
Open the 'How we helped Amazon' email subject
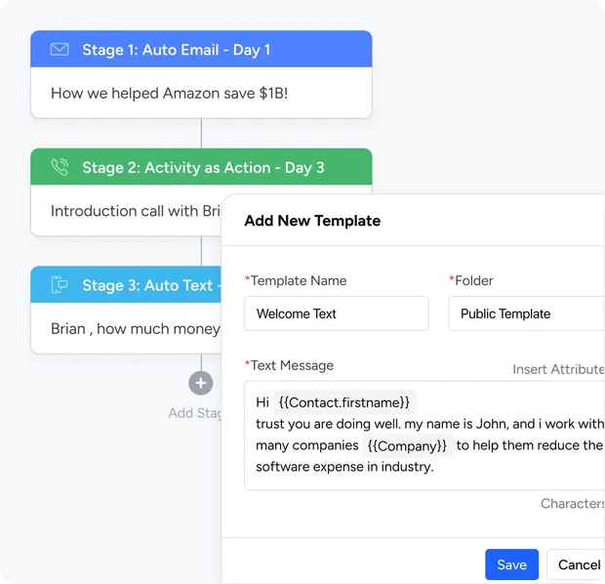click(169, 94)
